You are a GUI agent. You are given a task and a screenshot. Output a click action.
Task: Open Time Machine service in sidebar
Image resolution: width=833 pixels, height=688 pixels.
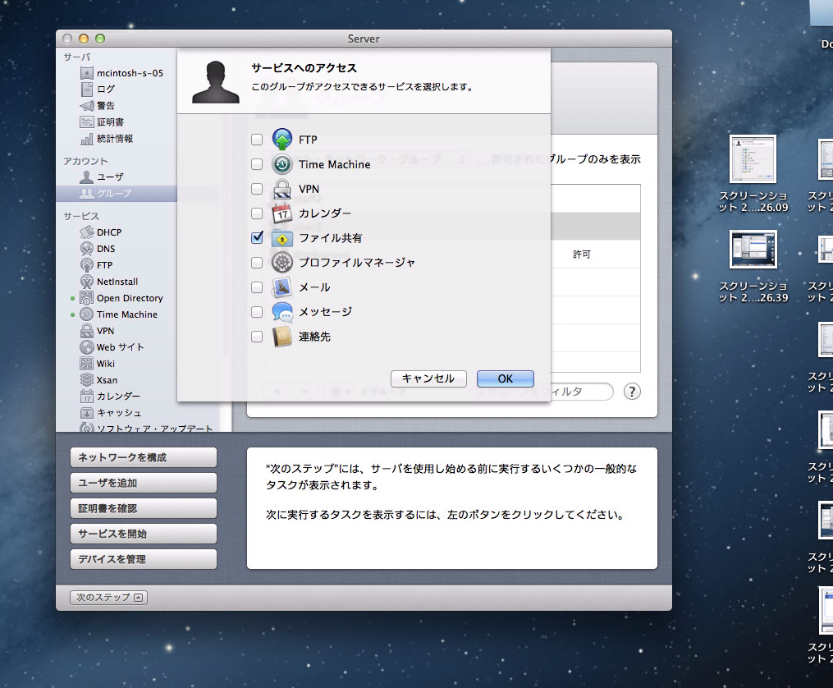tap(119, 314)
